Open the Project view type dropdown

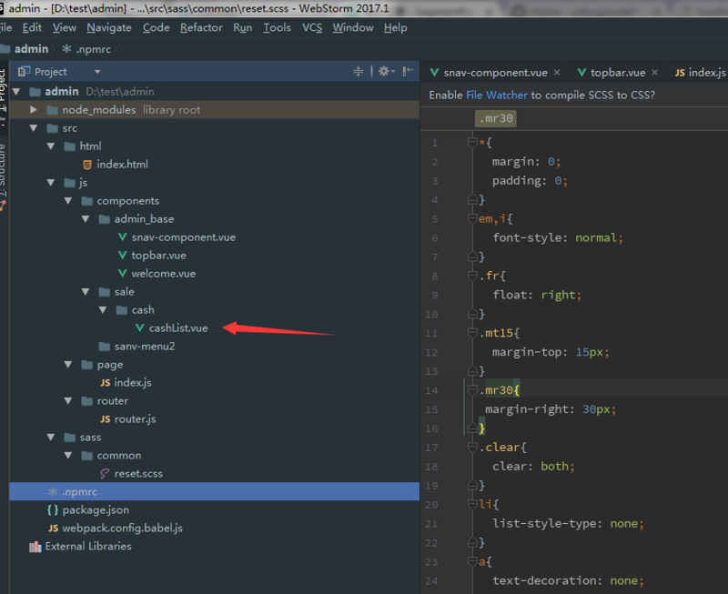tap(96, 72)
